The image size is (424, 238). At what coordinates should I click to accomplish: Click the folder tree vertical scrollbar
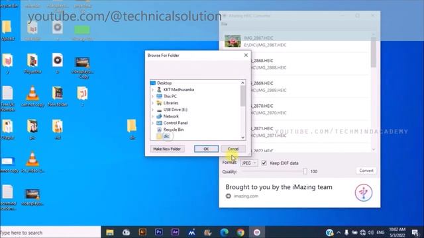click(242, 96)
